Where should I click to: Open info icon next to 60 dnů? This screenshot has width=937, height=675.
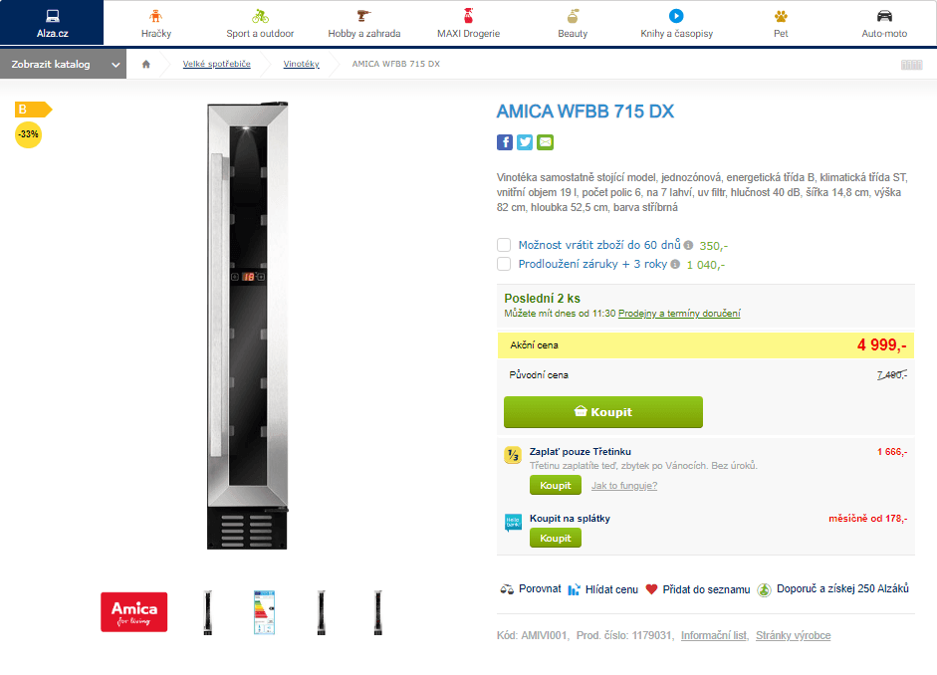pos(688,246)
